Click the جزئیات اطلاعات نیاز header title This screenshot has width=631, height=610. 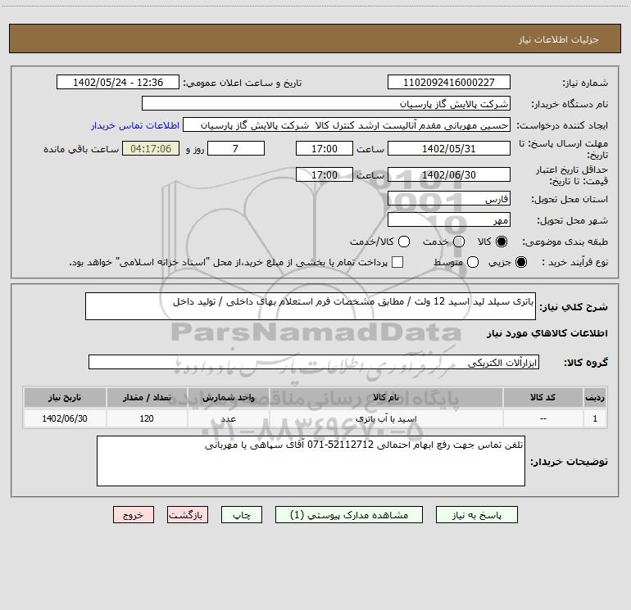pyautogui.click(x=559, y=39)
